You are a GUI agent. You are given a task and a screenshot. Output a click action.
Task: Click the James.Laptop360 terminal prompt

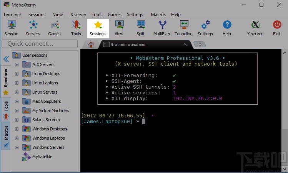pyautogui.click(x=107, y=121)
